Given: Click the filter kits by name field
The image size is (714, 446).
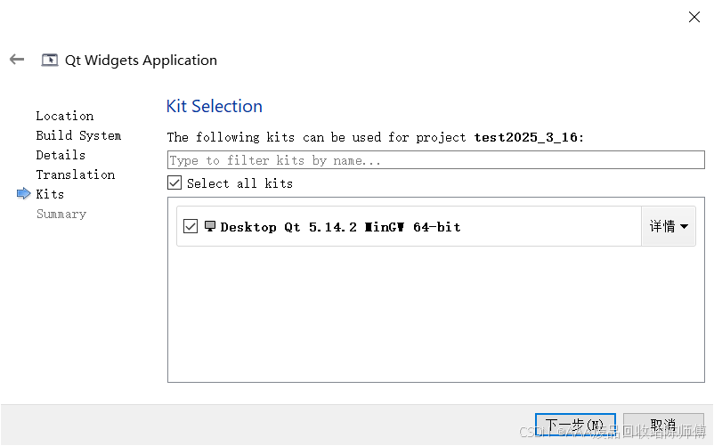Looking at the screenshot, I should point(435,159).
